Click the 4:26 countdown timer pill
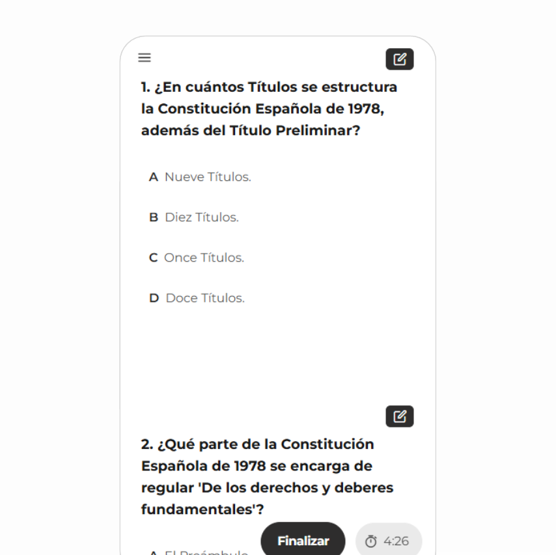 click(389, 541)
